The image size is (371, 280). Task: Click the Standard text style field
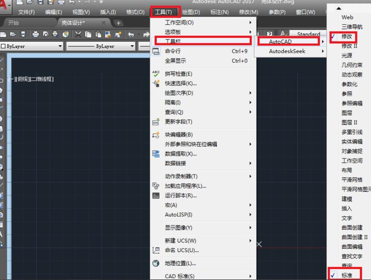pos(308,34)
